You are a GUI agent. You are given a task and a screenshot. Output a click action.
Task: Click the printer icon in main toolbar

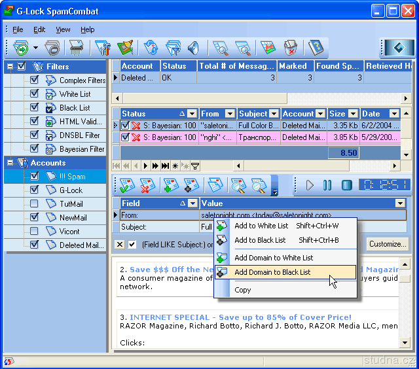[53, 48]
